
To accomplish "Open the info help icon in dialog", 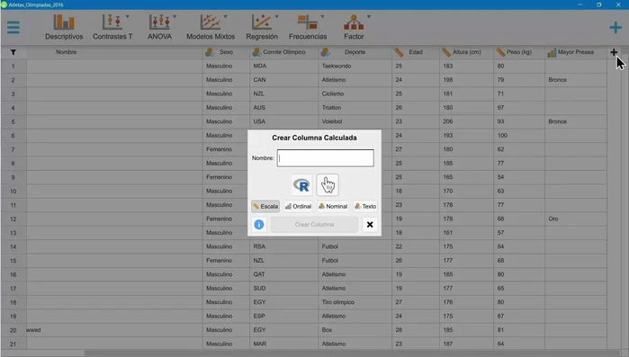I will pos(259,225).
